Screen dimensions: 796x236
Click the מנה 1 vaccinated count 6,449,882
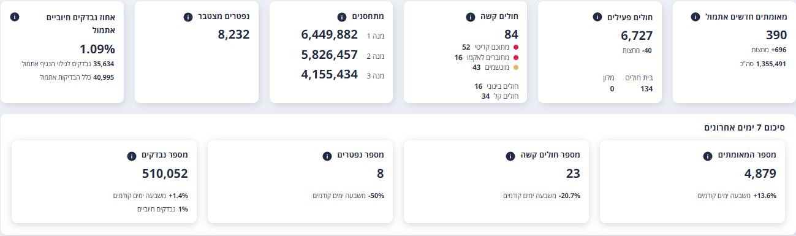coord(329,35)
